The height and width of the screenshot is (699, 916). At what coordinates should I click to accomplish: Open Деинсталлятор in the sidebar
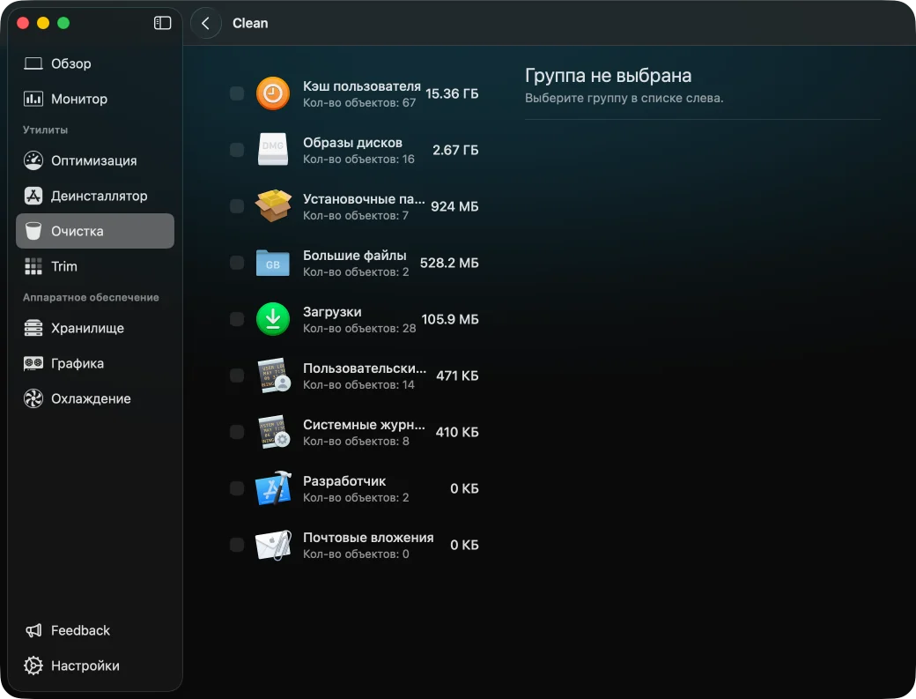[x=95, y=196]
